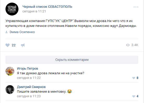The width and height of the screenshot is (144, 103).
Task: Open Игорь Петров avatar
Action: click(10, 71)
